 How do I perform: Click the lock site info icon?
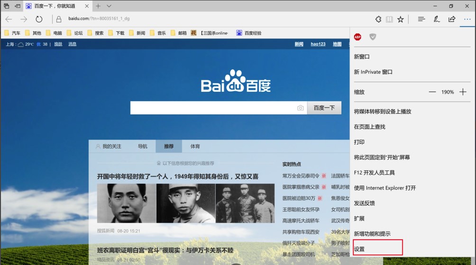(x=59, y=19)
